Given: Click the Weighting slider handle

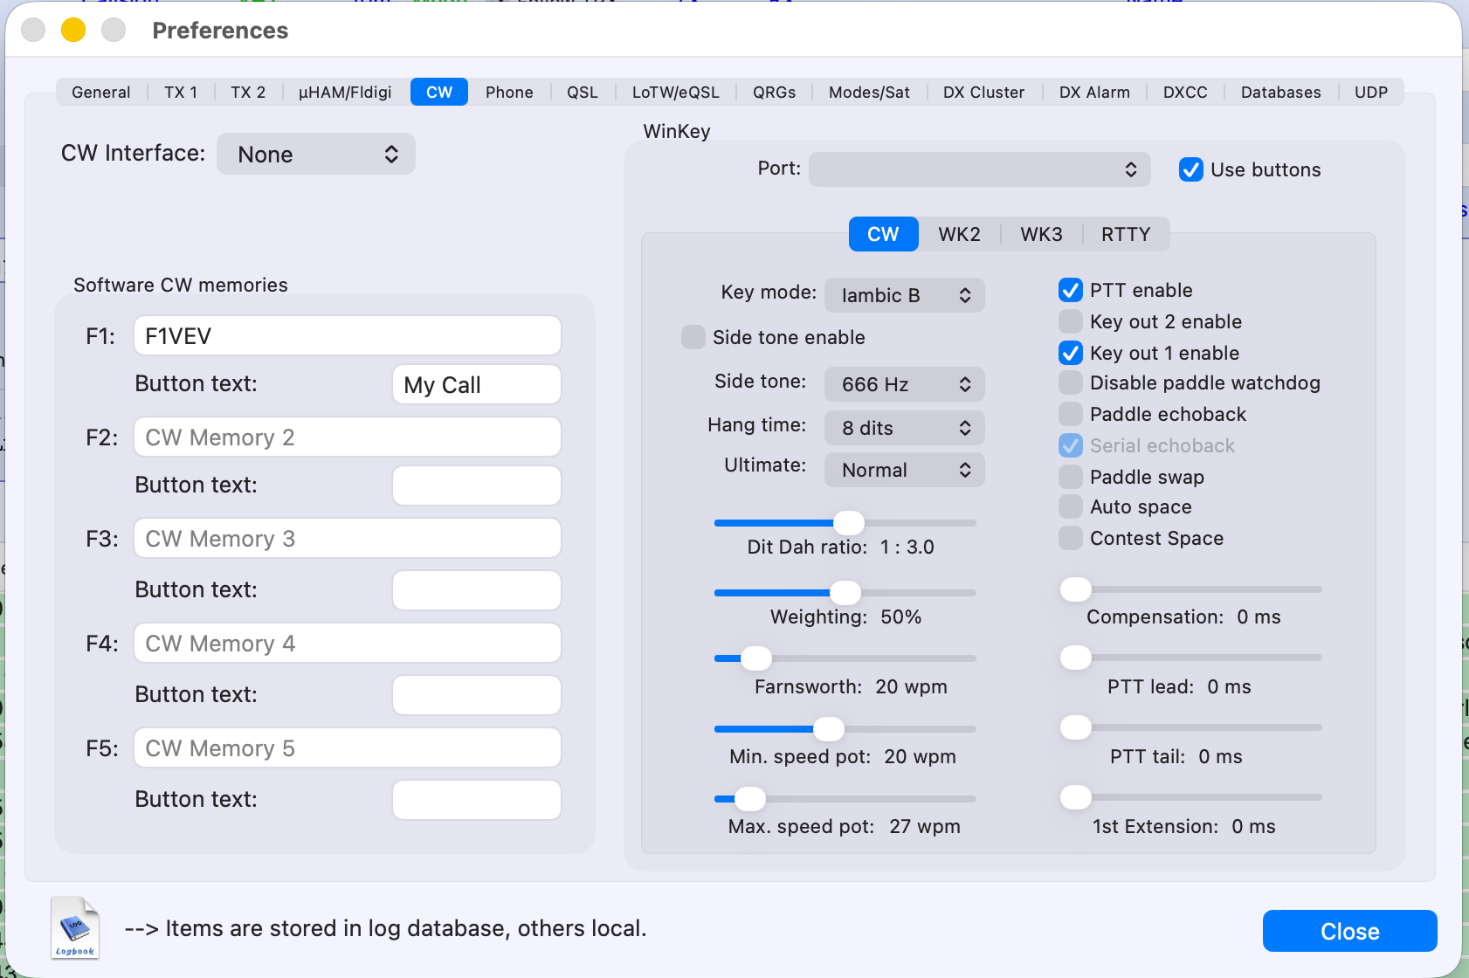Looking at the screenshot, I should coord(845,593).
